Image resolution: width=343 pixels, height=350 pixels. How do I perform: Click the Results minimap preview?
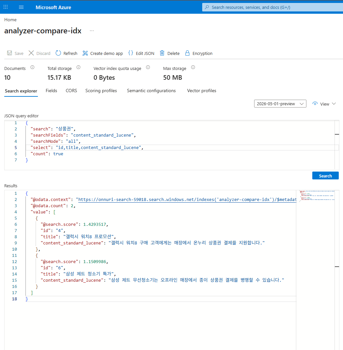point(317,195)
